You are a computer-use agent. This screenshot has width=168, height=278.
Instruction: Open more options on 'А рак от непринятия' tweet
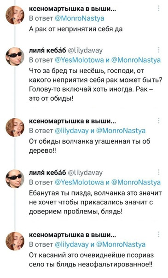coord(159,8)
